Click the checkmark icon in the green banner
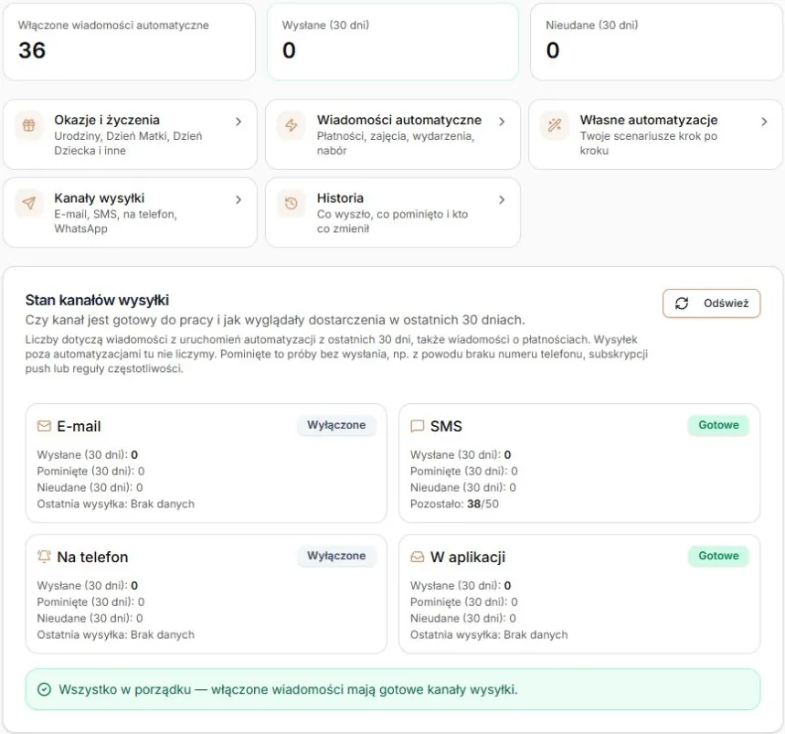Viewport: 785px width, 734px height. point(44,689)
